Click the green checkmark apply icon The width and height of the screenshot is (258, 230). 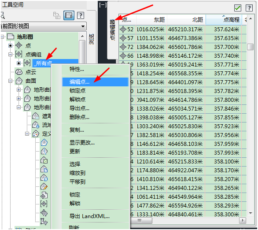[x=238, y=8]
